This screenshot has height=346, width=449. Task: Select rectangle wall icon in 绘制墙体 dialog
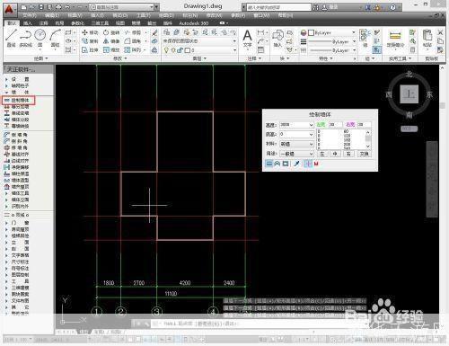(x=286, y=164)
